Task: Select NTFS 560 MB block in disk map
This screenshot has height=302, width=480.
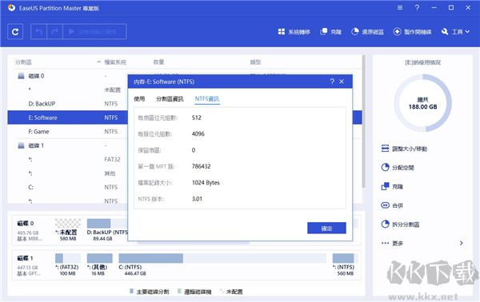Action: [x=345, y=264]
